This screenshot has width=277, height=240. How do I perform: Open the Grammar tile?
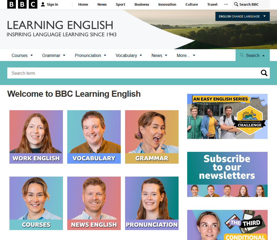click(x=152, y=137)
